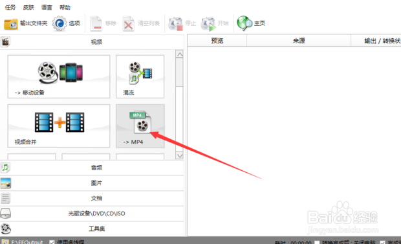Click the video panel scrollbar thumb
The image size is (401, 244).
[x=180, y=72]
